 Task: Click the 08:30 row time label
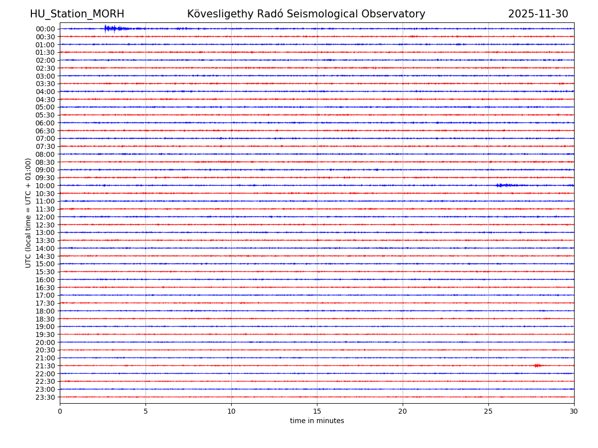[45, 162]
